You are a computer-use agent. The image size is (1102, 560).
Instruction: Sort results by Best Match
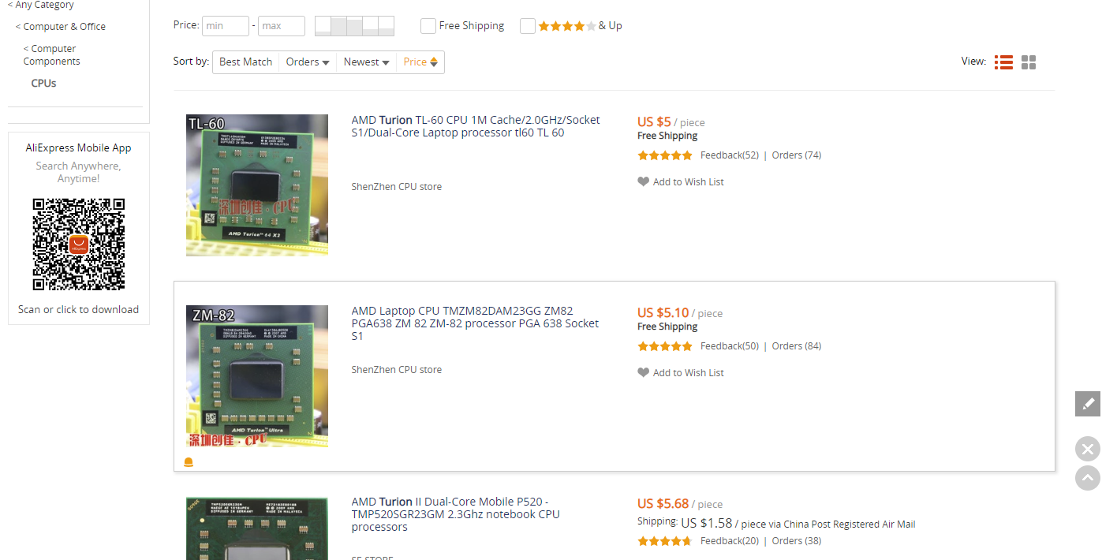tap(246, 62)
